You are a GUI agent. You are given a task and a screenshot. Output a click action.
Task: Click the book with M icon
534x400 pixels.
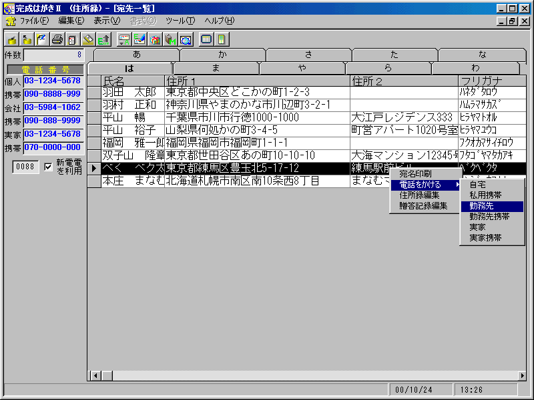click(170, 39)
